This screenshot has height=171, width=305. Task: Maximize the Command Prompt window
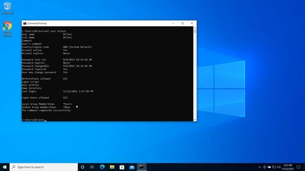(183, 23)
